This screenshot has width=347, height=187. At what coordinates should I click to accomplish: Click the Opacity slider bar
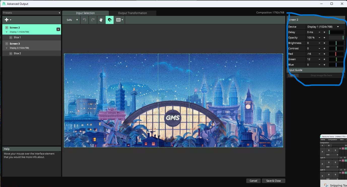click(x=336, y=38)
